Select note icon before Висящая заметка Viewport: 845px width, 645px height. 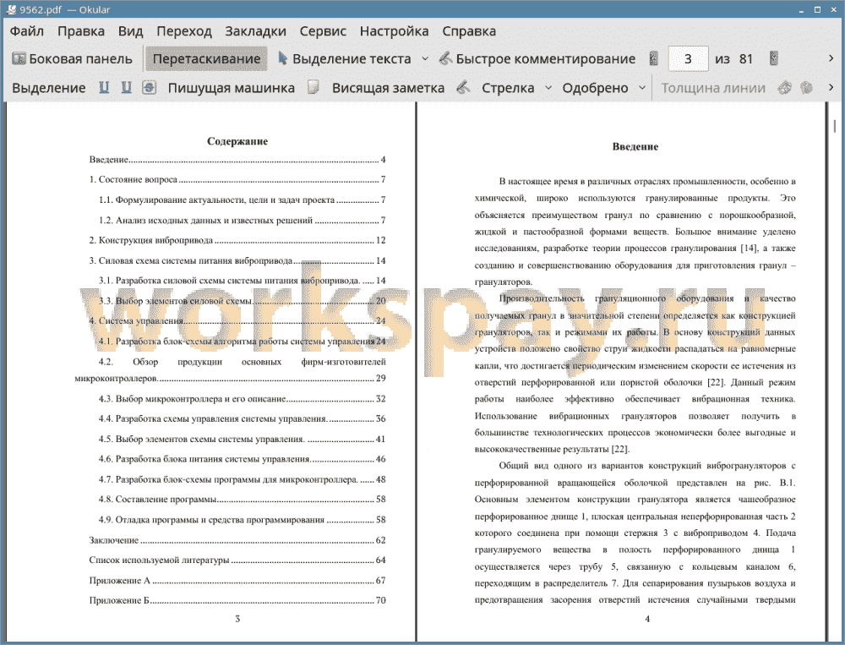click(313, 87)
